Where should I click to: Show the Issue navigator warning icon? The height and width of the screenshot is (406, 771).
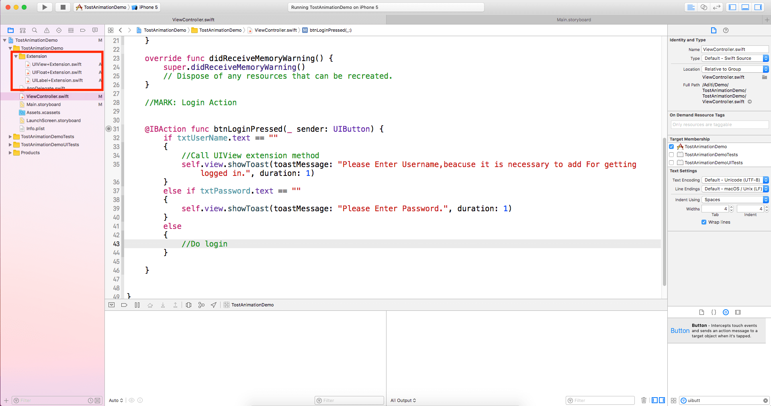coord(47,30)
